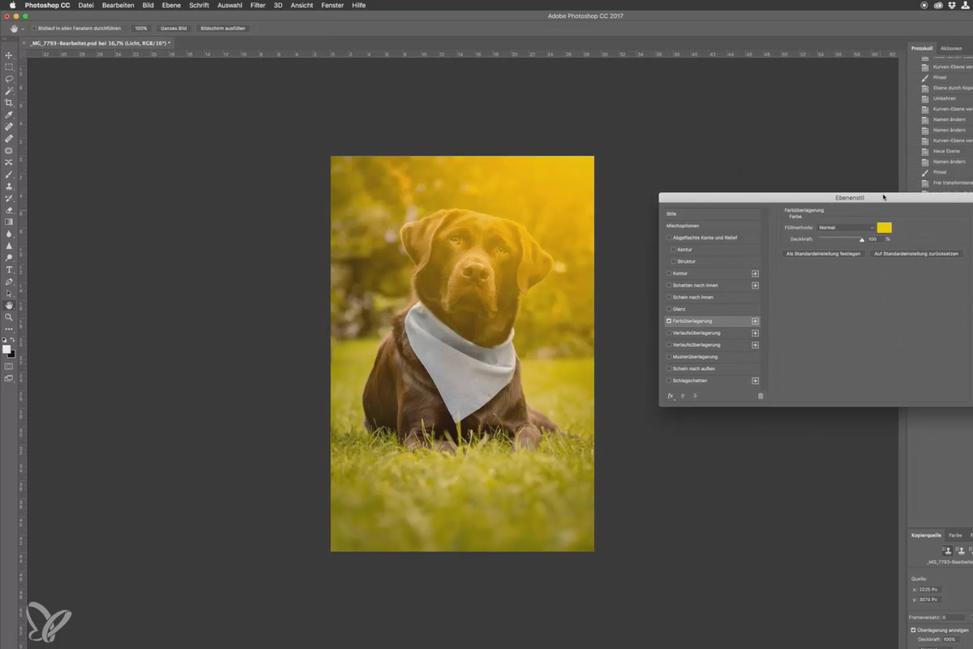
Task: Open the Filter menu
Action: tap(258, 5)
